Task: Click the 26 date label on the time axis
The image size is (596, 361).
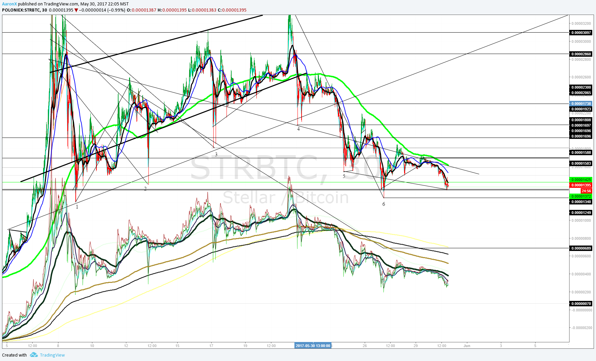Action: click(x=364, y=346)
